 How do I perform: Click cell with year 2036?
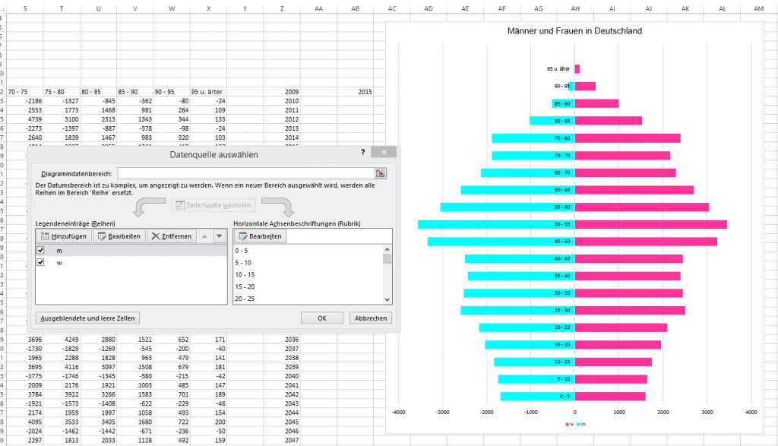tap(282, 340)
